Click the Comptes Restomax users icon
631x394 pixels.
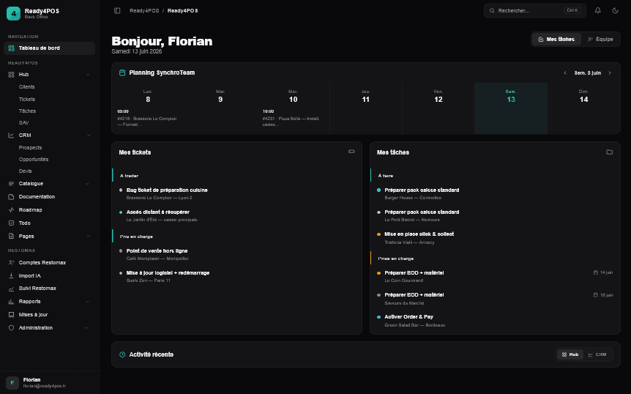click(11, 262)
